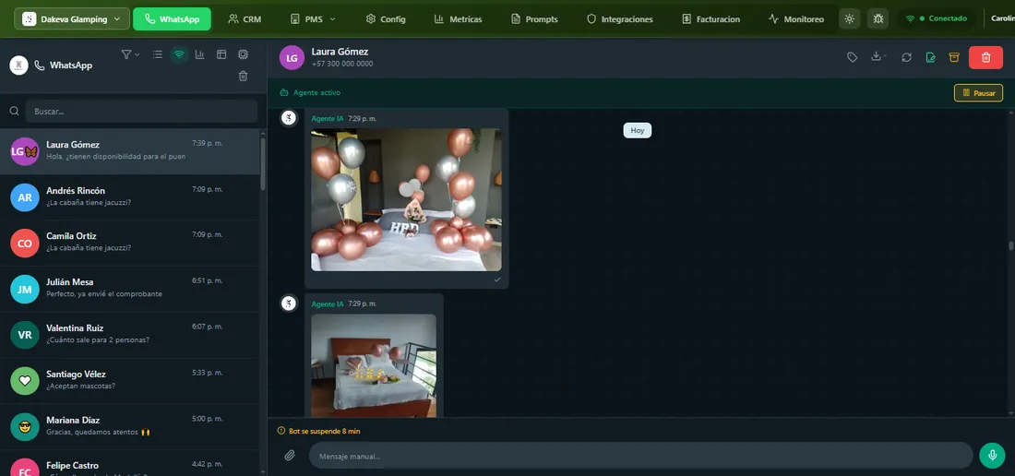
Task: Open Camila Ortiz conversation
Action: click(x=129, y=244)
